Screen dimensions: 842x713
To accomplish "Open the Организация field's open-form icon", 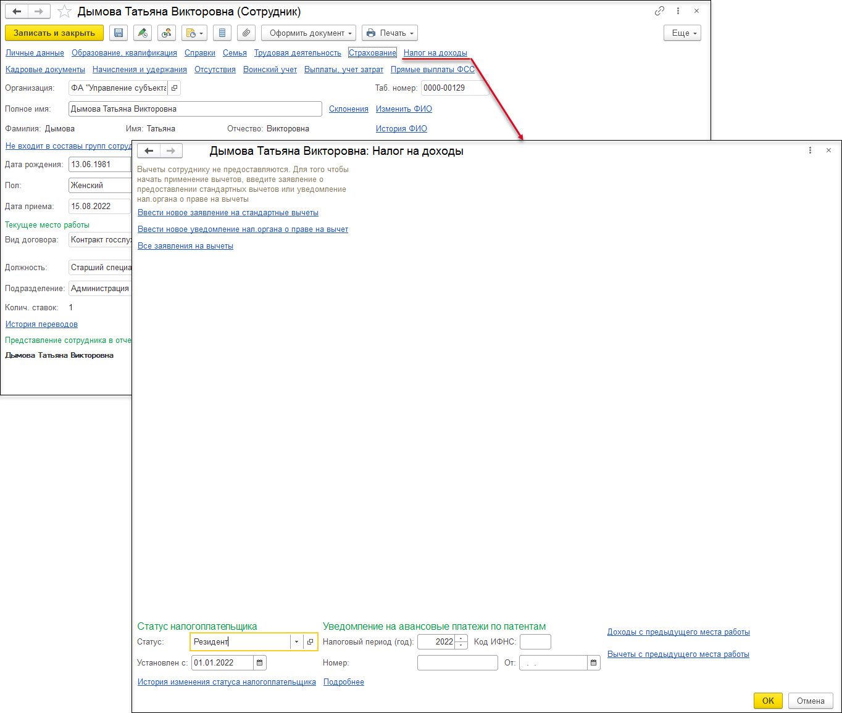I will (175, 88).
